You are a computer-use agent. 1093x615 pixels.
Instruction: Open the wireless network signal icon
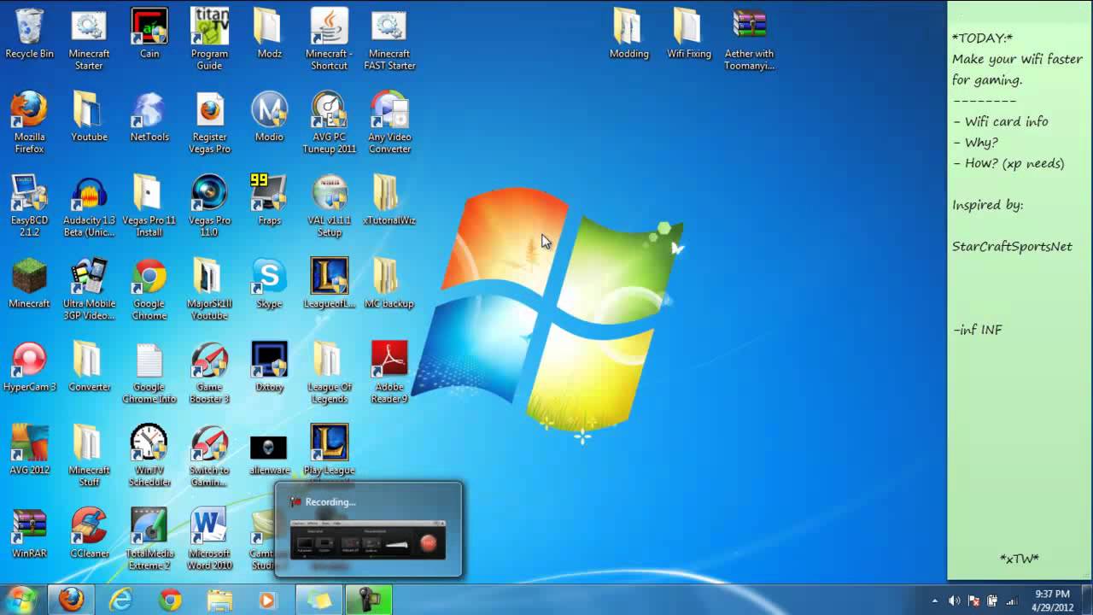pos(1012,600)
